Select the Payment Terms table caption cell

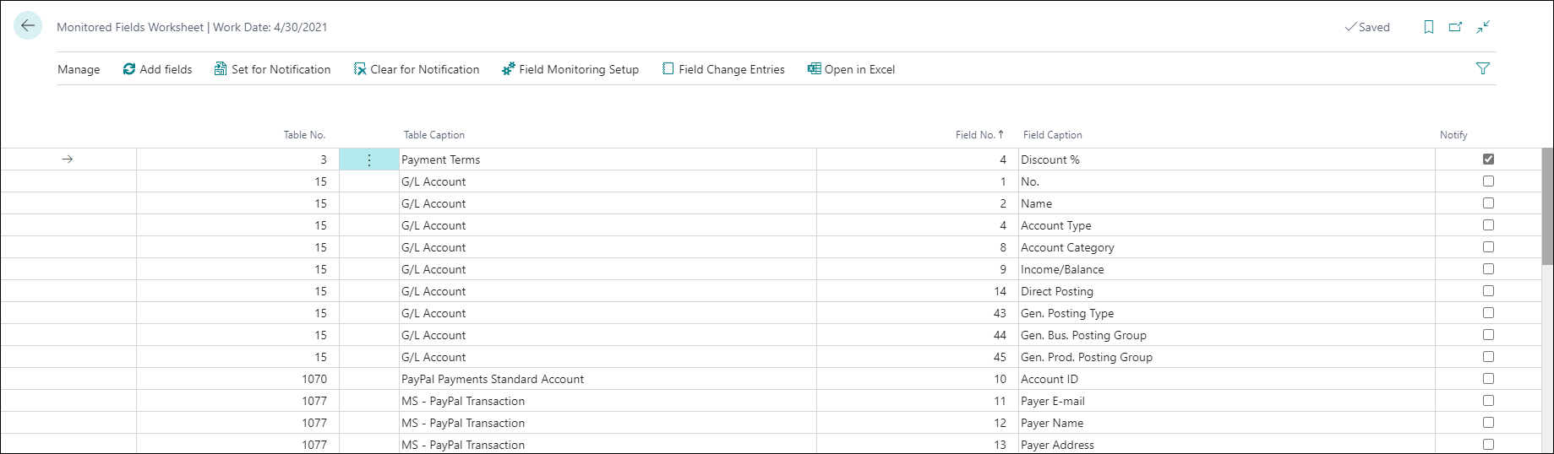pyautogui.click(x=608, y=159)
